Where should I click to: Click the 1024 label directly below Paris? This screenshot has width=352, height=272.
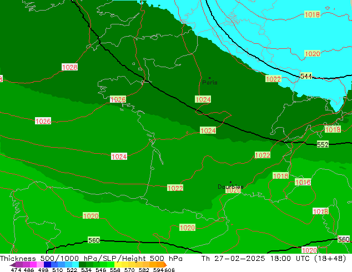coord(203,99)
